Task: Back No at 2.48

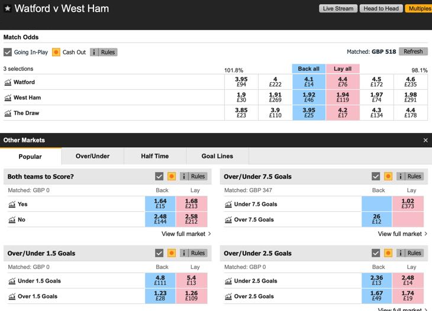Action: point(160,219)
